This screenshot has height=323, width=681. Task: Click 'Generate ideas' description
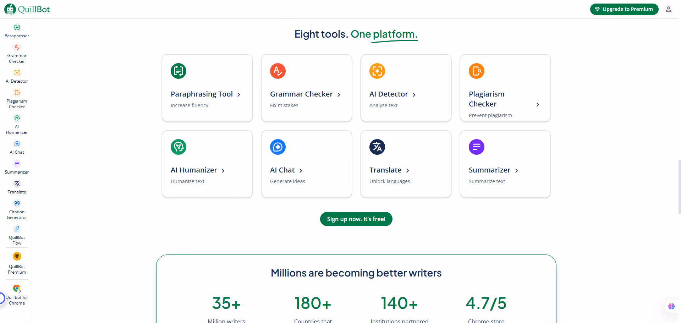(x=287, y=181)
